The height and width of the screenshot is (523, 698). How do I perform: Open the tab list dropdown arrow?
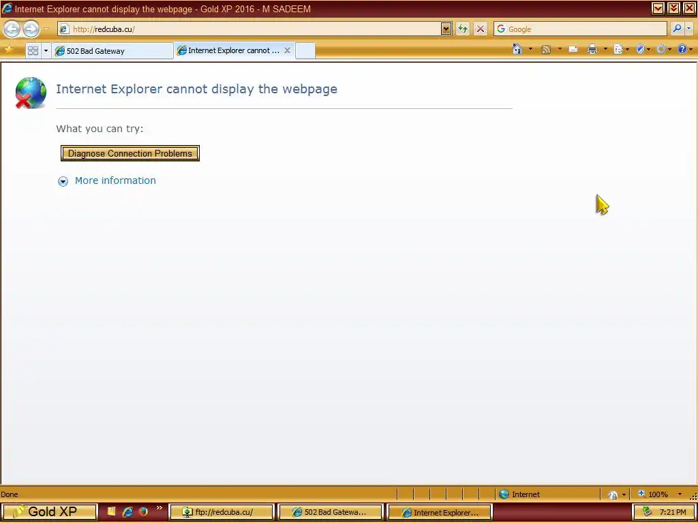coord(46,50)
